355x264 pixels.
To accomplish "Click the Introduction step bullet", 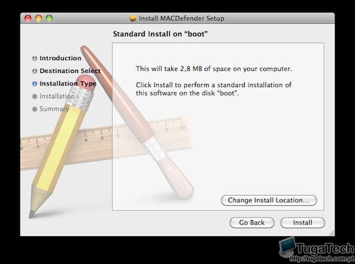I will click(35, 58).
